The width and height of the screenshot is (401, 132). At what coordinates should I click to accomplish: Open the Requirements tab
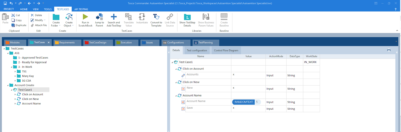point(67,43)
